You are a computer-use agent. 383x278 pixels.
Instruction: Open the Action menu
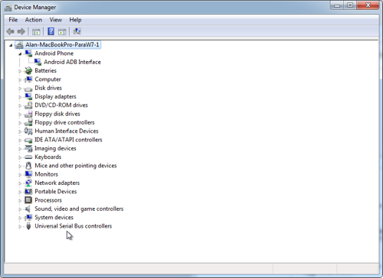(34, 20)
